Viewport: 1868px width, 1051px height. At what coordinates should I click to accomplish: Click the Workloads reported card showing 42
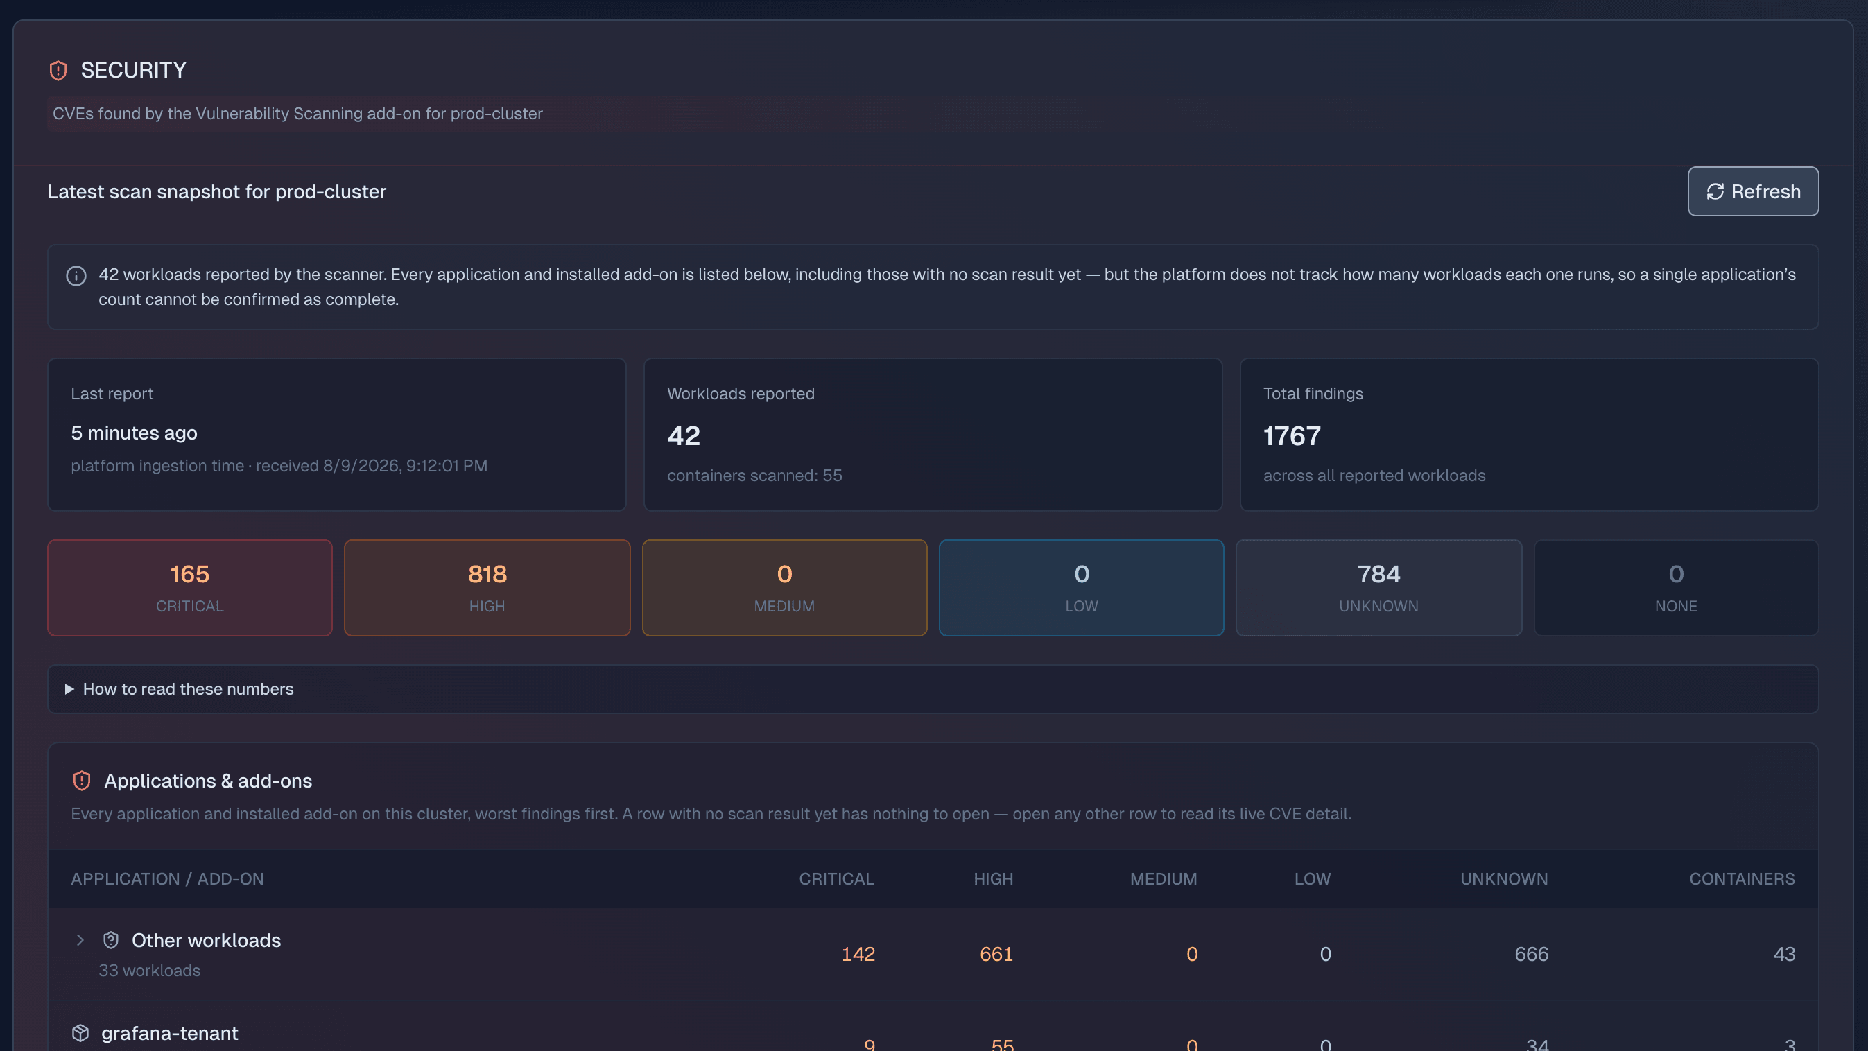tap(933, 434)
